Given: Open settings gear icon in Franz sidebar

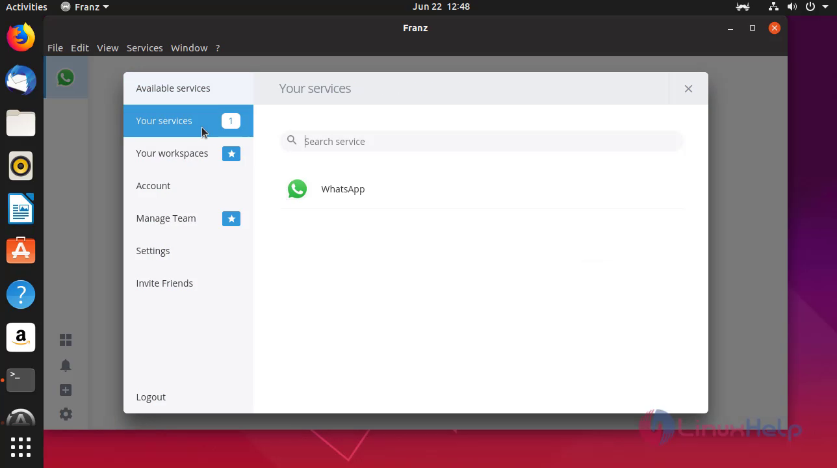Looking at the screenshot, I should coord(66,414).
